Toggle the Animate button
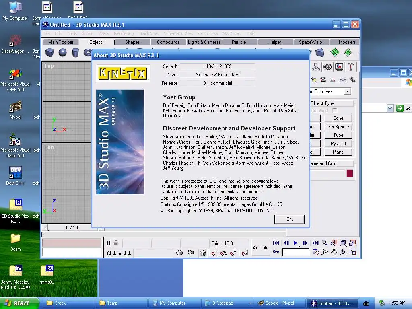 pos(261,248)
